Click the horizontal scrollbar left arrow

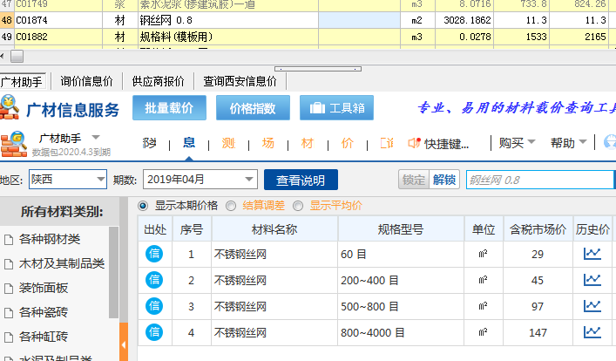(x=3, y=56)
